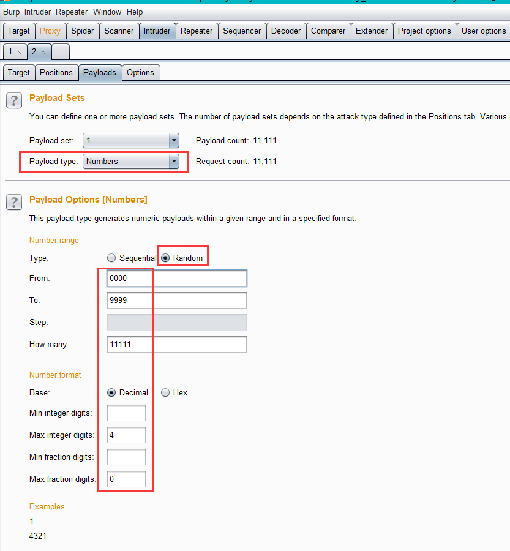Open the Intruder Target sub-tab
Screen dimensions: 510x551
tap(19, 72)
